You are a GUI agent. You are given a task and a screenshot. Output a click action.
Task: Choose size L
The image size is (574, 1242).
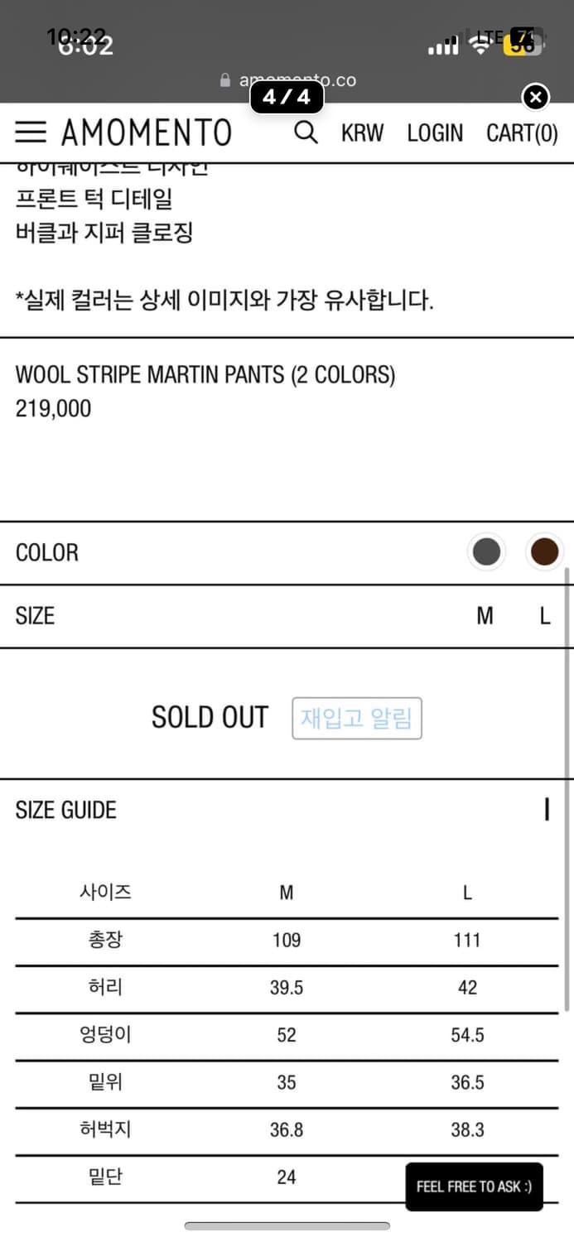pyautogui.click(x=544, y=616)
